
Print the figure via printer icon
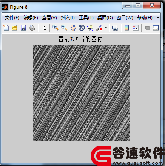point(32,28)
